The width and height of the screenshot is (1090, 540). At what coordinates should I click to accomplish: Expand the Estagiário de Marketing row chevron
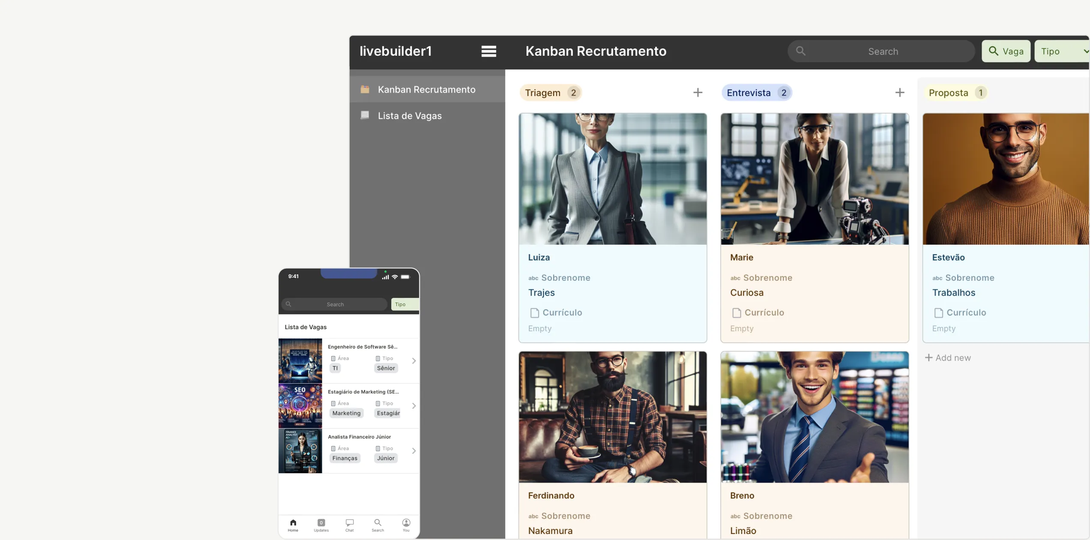[x=414, y=406]
